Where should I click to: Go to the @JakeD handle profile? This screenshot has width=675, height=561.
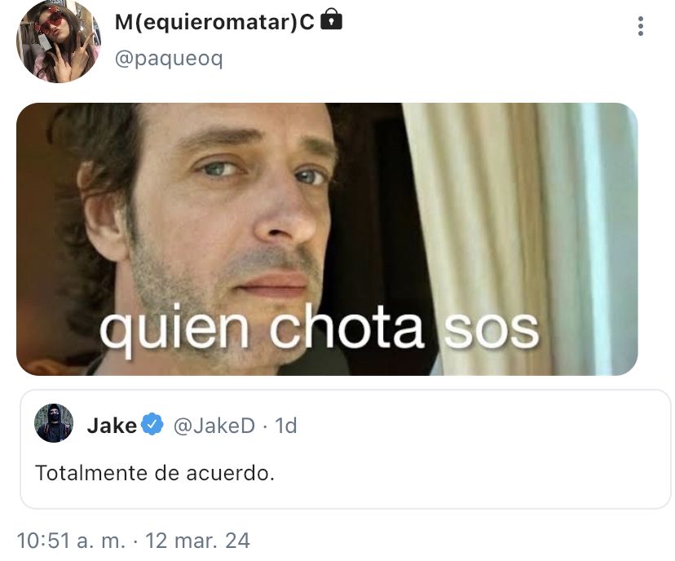pos(214,426)
